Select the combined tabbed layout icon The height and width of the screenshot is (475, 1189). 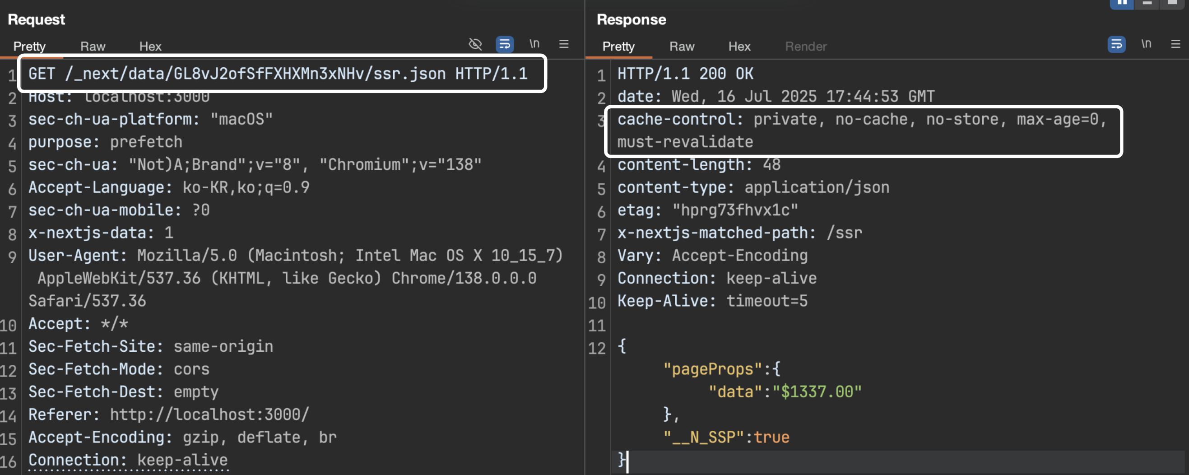pyautogui.click(x=1172, y=4)
